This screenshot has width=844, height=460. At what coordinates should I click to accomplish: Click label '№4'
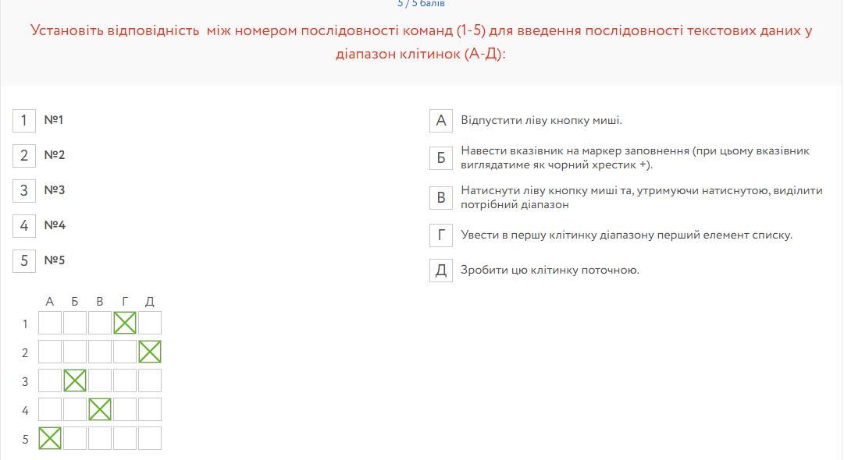point(55,225)
